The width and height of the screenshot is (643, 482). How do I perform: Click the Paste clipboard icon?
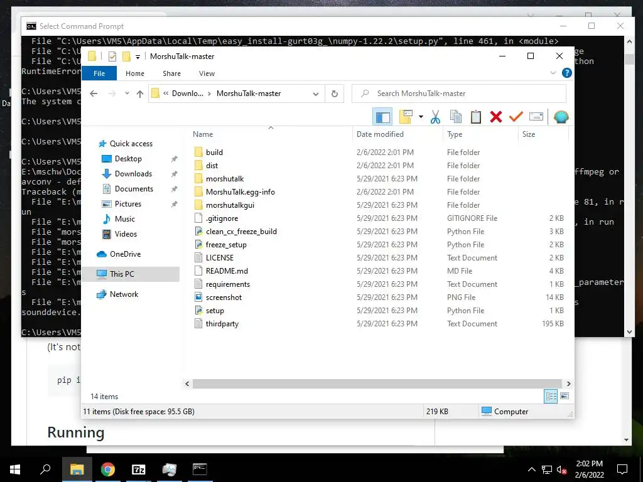pyautogui.click(x=476, y=117)
